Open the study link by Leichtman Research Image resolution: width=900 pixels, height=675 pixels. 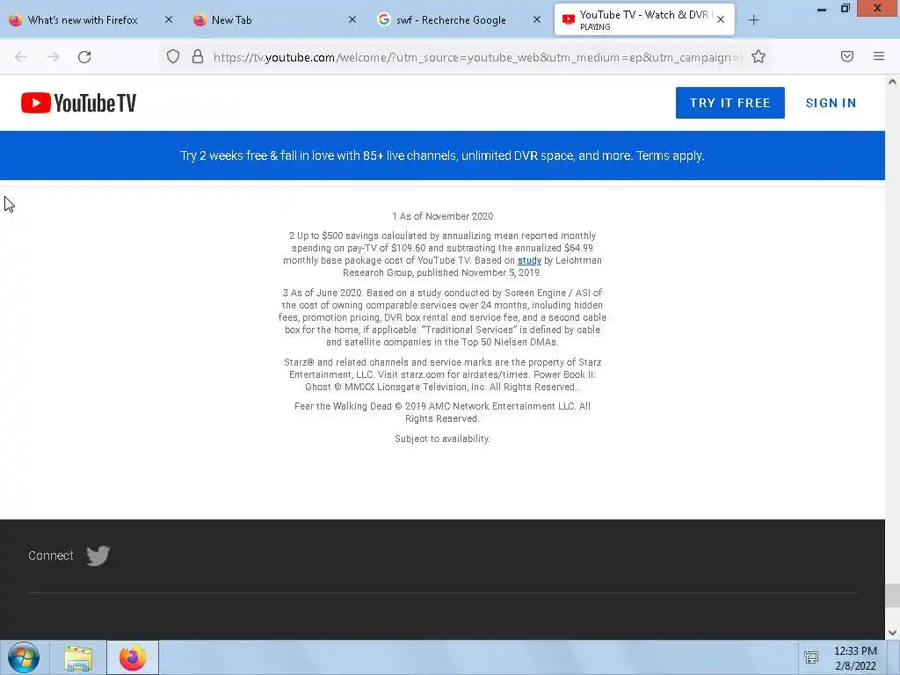(529, 260)
